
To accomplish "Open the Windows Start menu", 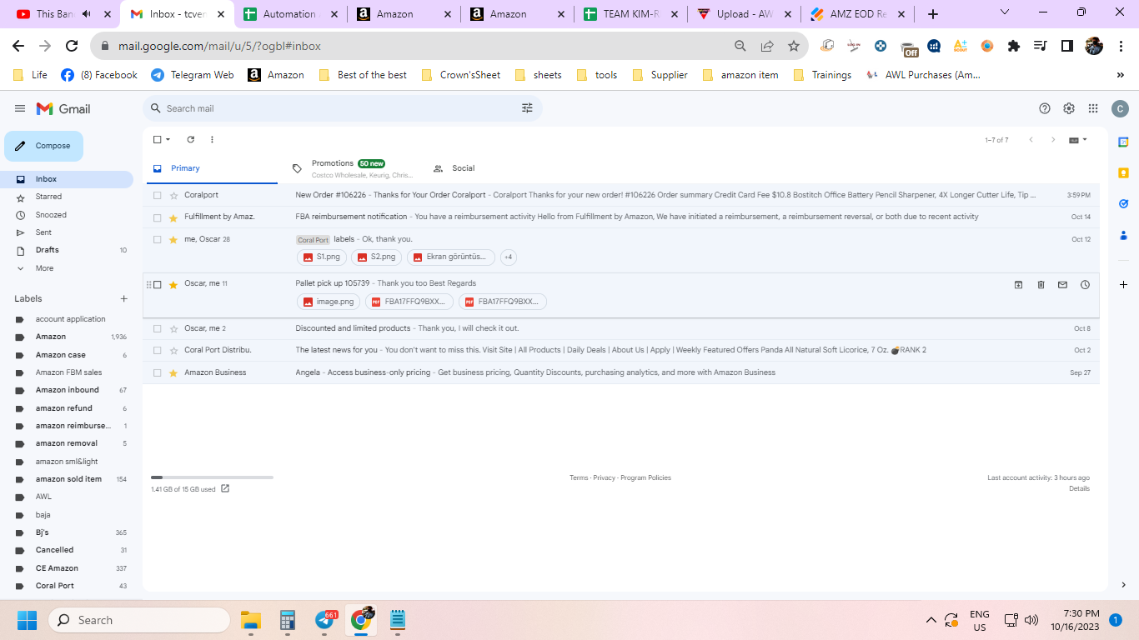I will (x=28, y=620).
